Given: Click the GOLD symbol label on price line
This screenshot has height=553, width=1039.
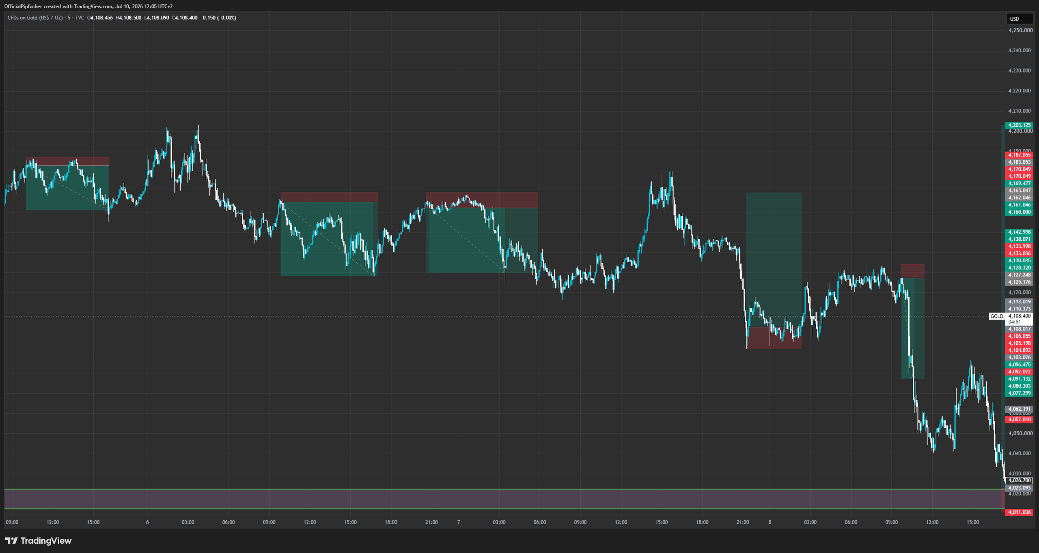Looking at the screenshot, I should (996, 316).
